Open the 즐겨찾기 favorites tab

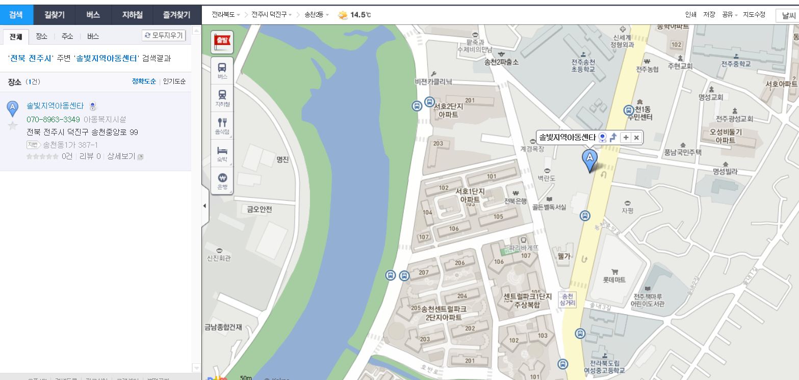[176, 15]
